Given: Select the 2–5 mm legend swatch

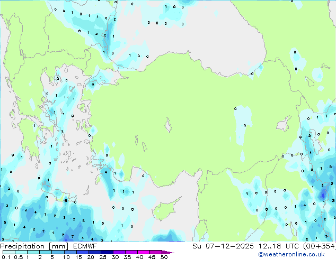Looking at the screenshot, I should [46, 252].
